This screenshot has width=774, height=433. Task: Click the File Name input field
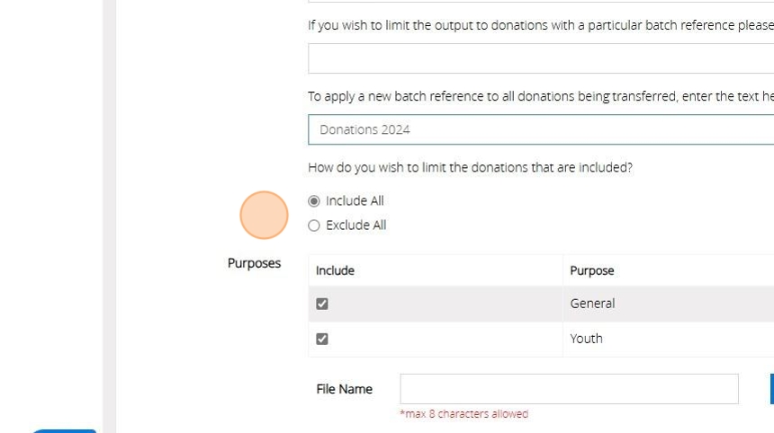[x=569, y=389]
